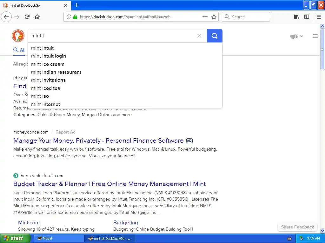Click the vertical scrollbar thumb
This screenshot has width=325, height=243.
pyautogui.click(x=322, y=49)
